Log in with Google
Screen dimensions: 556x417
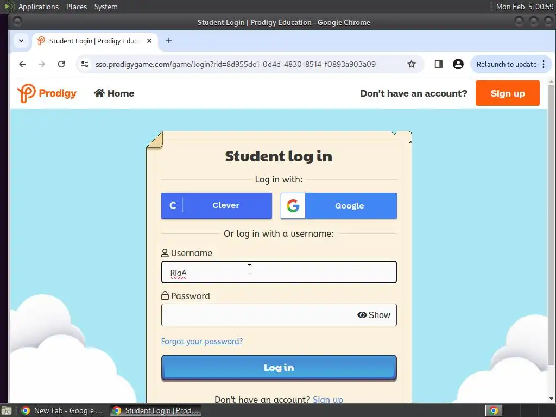point(339,206)
